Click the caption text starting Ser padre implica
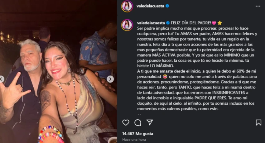 (197, 68)
